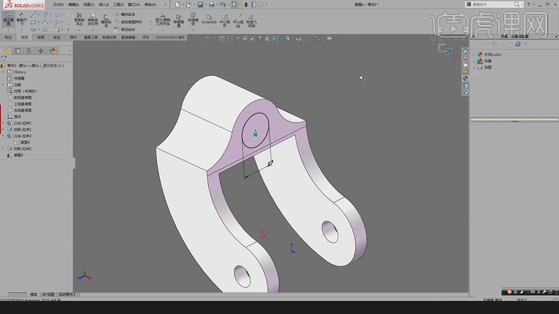
Task: Select the Mirror Entities tool
Action: (125, 15)
